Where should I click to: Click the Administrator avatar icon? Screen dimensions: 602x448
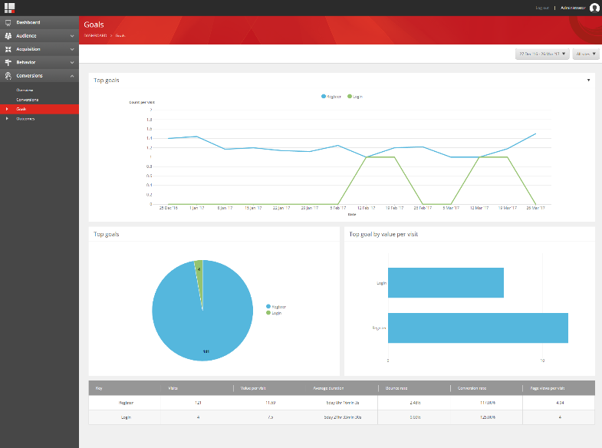[594, 8]
